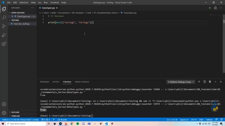Change language mode from Python

210,120
